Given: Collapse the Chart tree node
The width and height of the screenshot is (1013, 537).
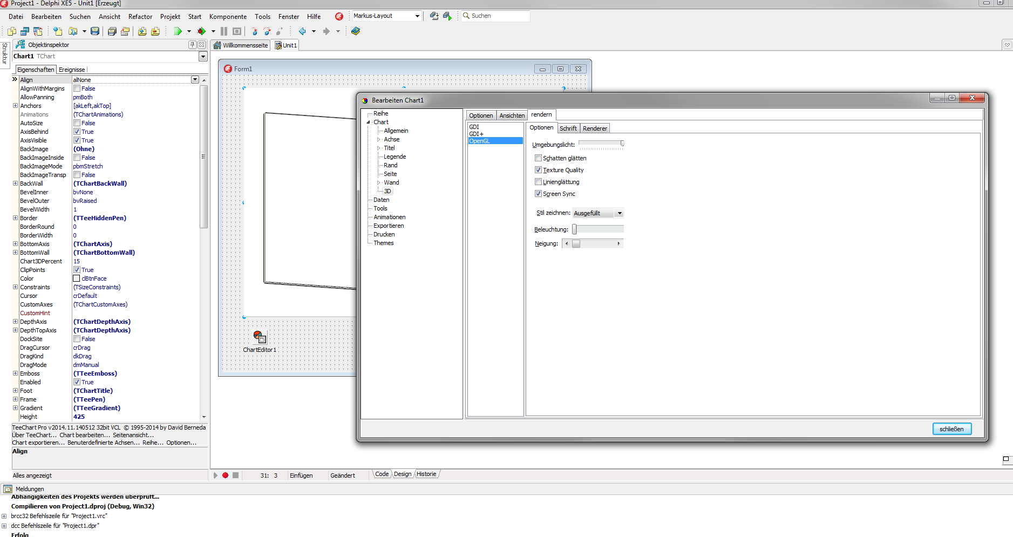Looking at the screenshot, I should [x=369, y=122].
